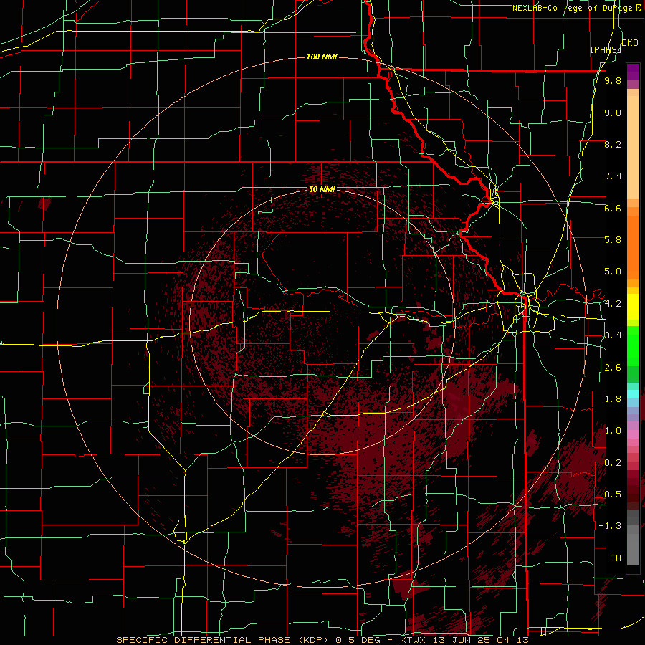Viewport: 645px width, 645px height.
Task: Click the purple swatch at the color bar top
Action: pos(633,72)
